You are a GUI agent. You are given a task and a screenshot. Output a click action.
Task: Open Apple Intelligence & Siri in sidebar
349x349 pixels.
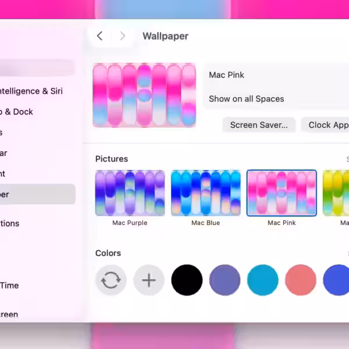point(32,91)
